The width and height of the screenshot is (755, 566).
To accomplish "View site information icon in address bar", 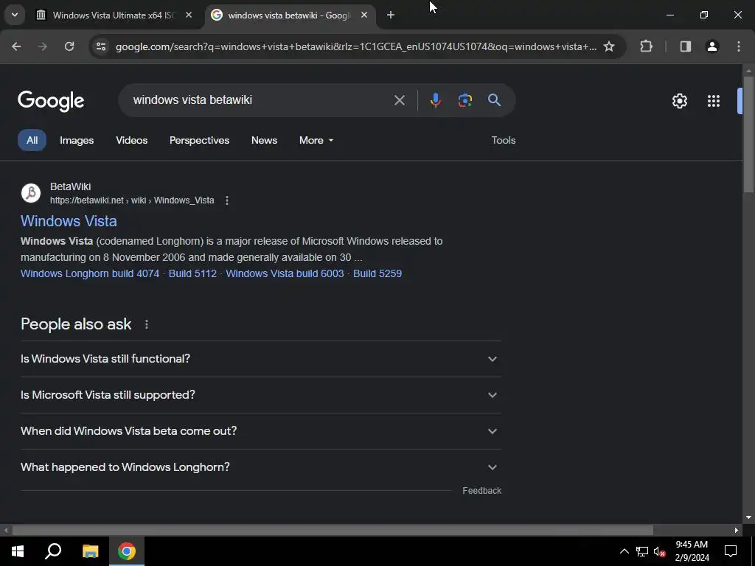I will (100, 46).
